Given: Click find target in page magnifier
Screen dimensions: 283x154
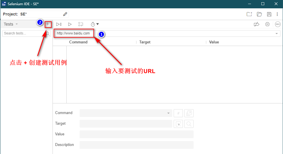Looking at the screenshot, I should point(189,124).
